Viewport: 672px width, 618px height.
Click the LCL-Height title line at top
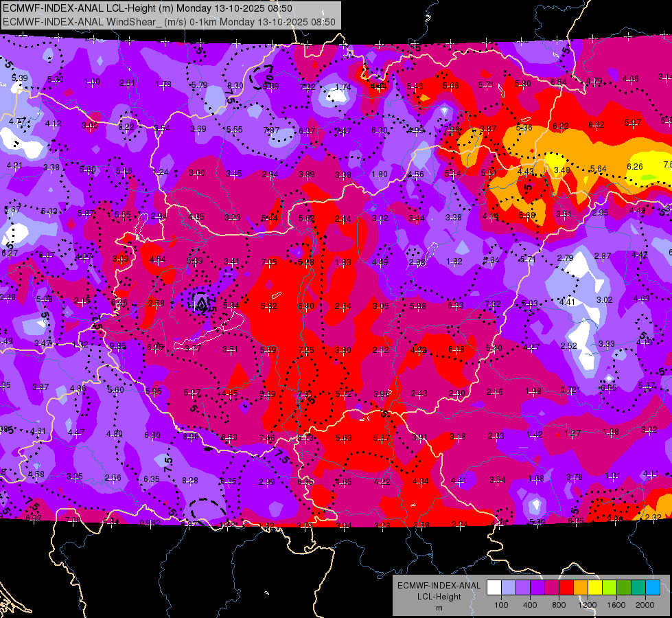click(x=148, y=8)
